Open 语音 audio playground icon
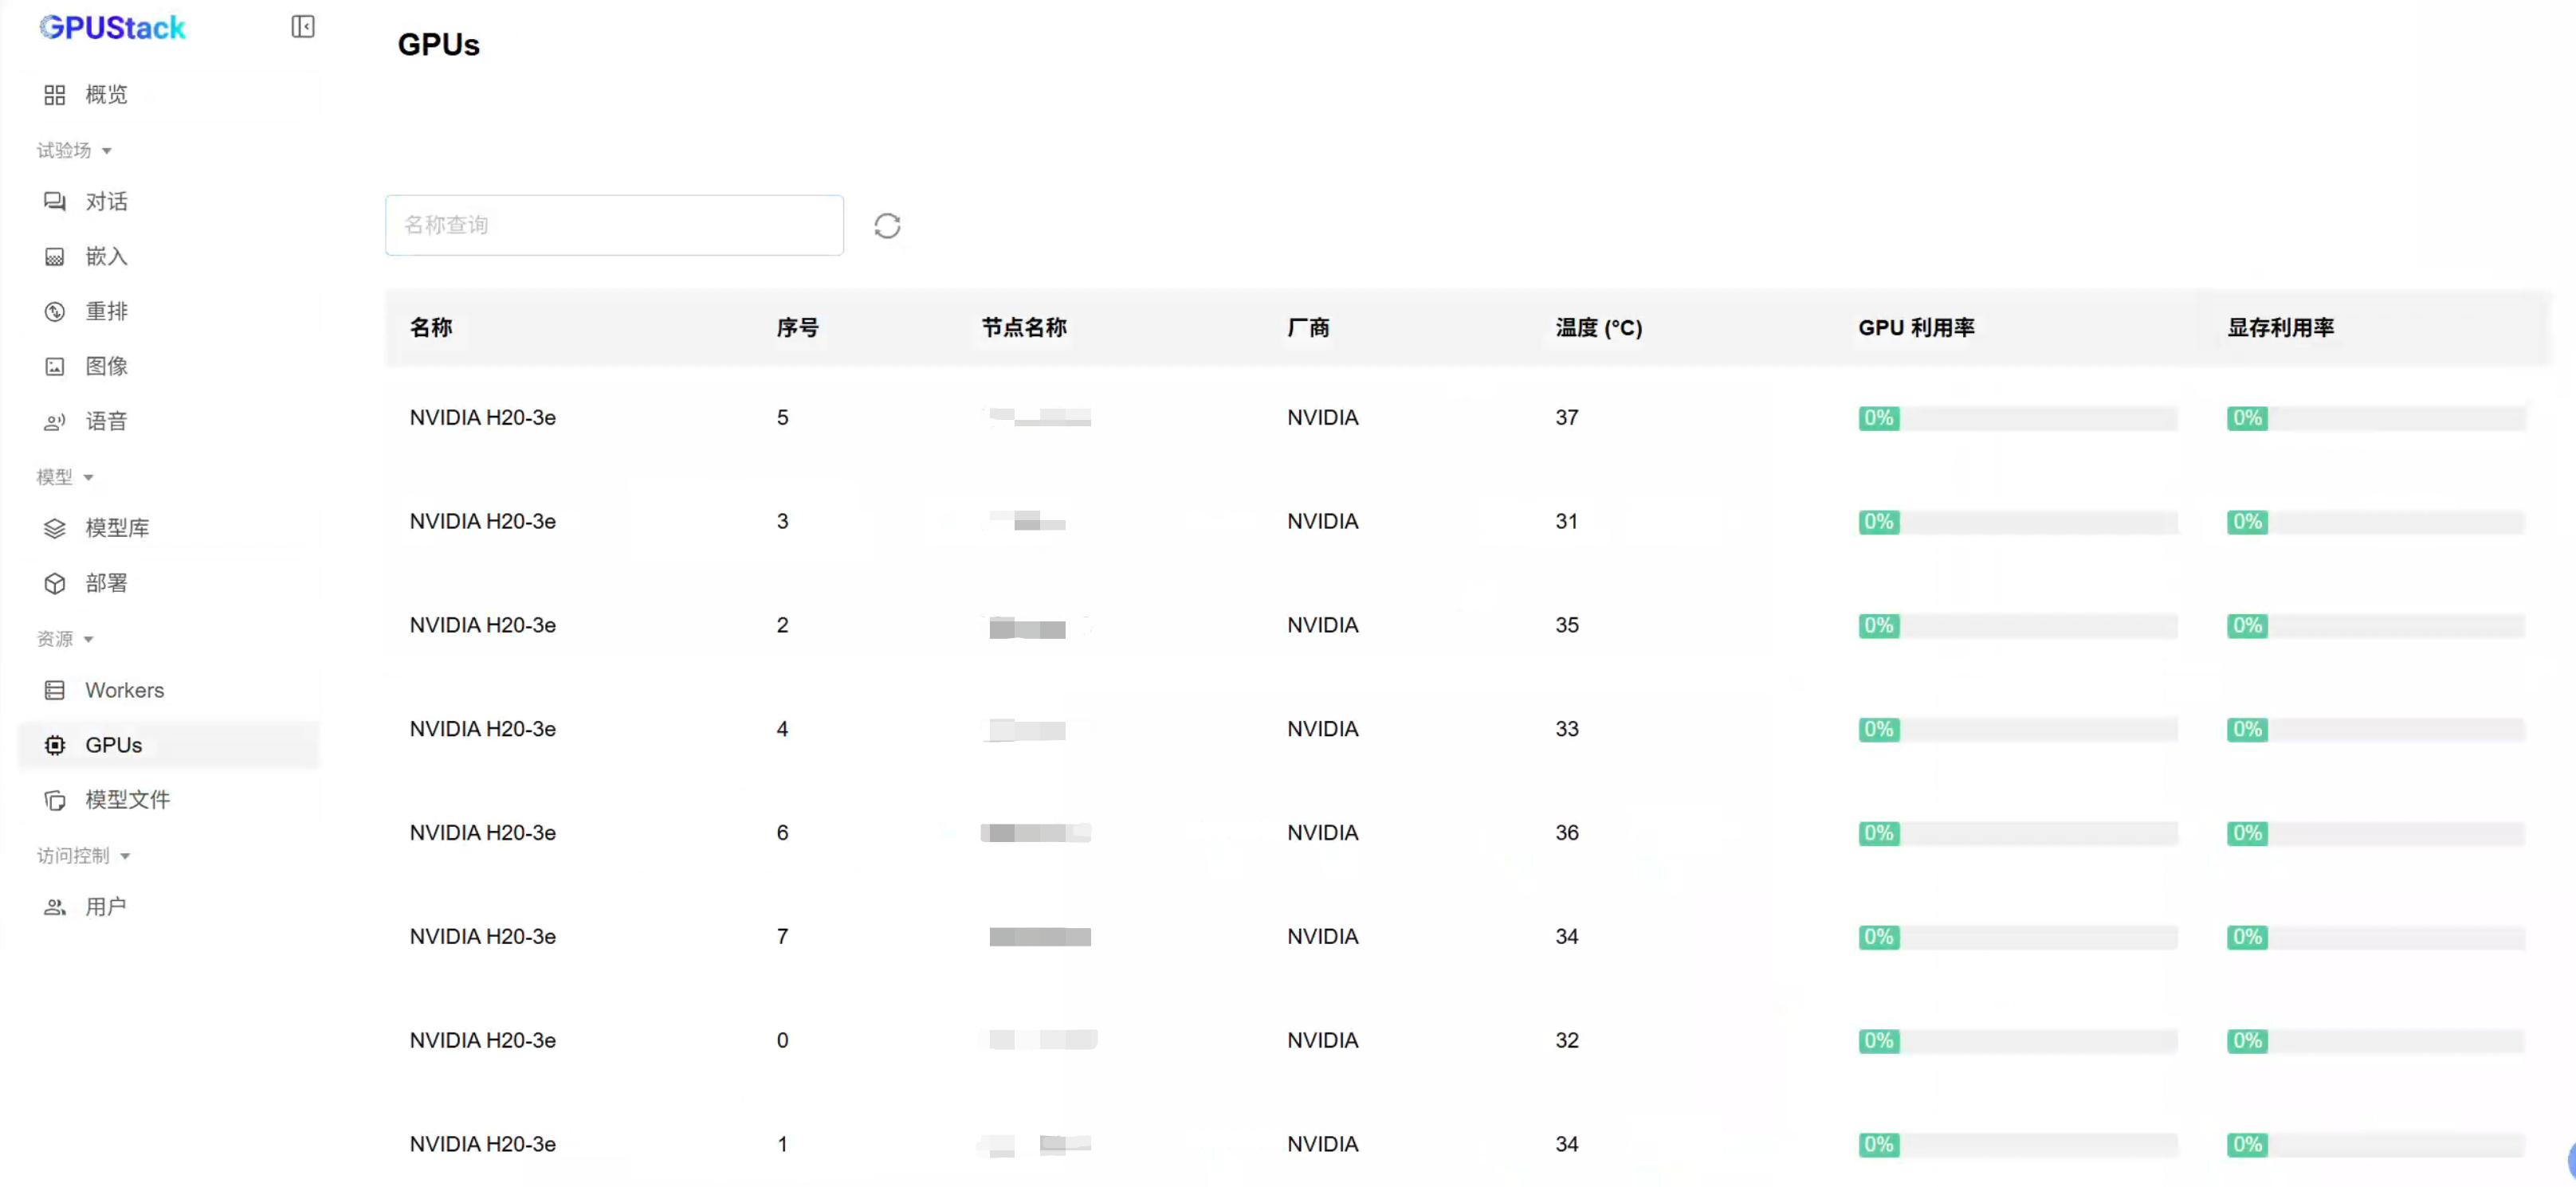Viewport: 2576px width, 1187px height. coord(55,421)
